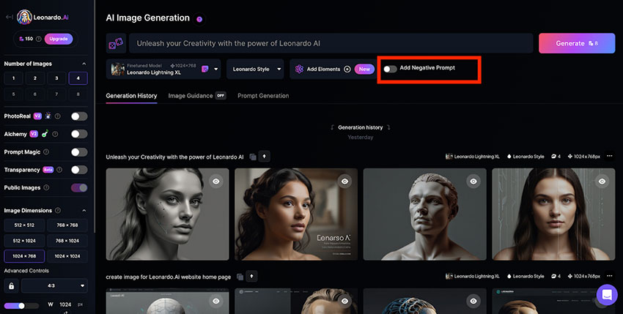623x314 pixels.
Task: Open the Leonardo Lightning XL model dropdown
Action: point(165,69)
